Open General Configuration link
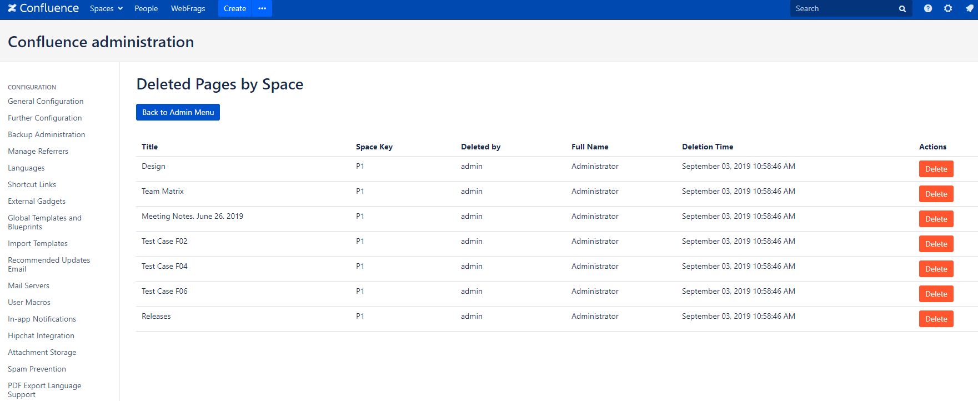 click(46, 101)
